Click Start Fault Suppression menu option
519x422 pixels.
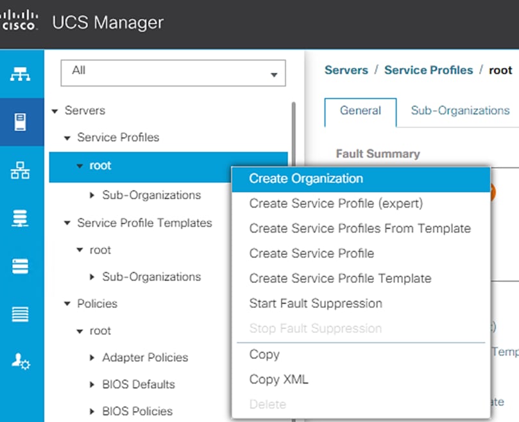[x=316, y=304]
